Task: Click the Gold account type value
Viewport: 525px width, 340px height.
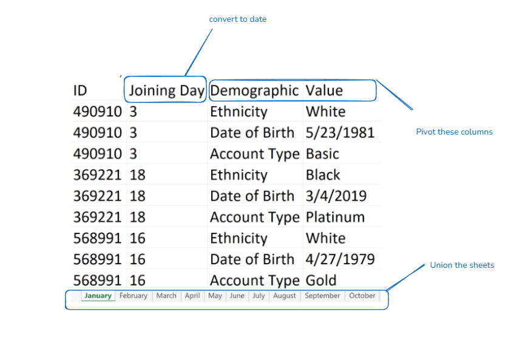Action: (x=321, y=281)
